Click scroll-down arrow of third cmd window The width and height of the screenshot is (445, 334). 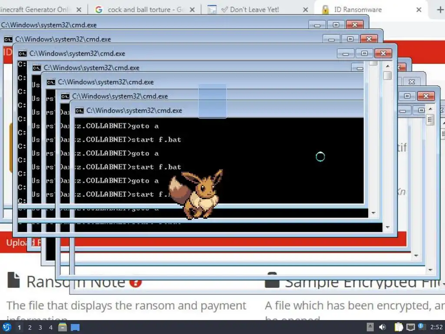coord(388,227)
